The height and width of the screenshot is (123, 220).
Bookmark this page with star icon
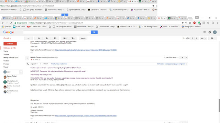coord(190,23)
